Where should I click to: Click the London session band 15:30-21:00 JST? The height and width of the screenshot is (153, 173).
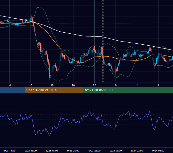tap(54, 90)
